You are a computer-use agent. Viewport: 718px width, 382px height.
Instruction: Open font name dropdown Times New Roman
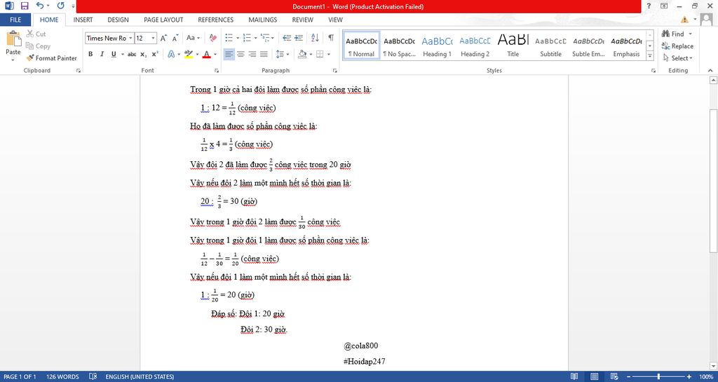[x=130, y=39]
